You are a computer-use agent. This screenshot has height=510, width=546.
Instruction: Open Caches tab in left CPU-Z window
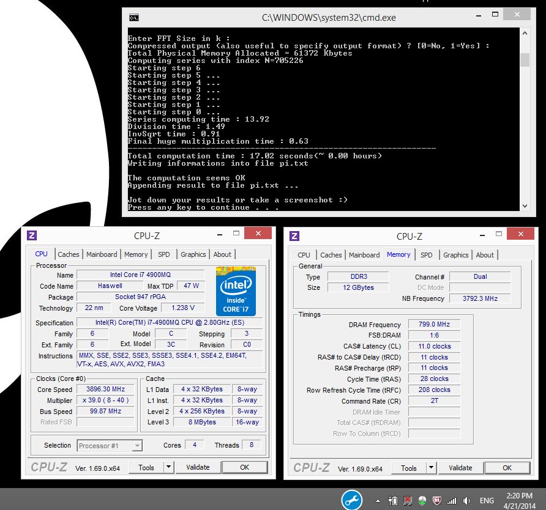tap(69, 254)
